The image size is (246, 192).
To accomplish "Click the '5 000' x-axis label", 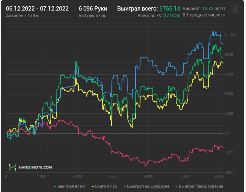I will [x=184, y=177].
